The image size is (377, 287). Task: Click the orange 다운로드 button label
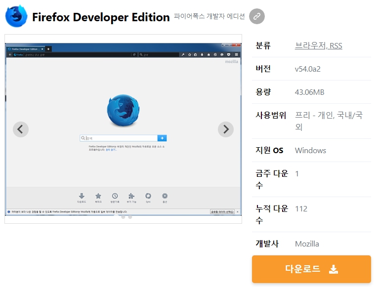pos(302,269)
